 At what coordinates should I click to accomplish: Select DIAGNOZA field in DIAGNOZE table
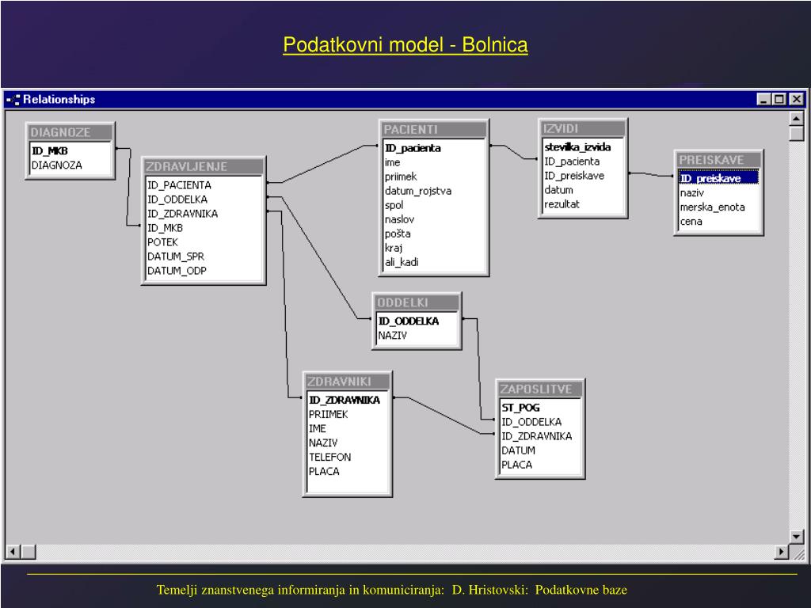(57, 165)
